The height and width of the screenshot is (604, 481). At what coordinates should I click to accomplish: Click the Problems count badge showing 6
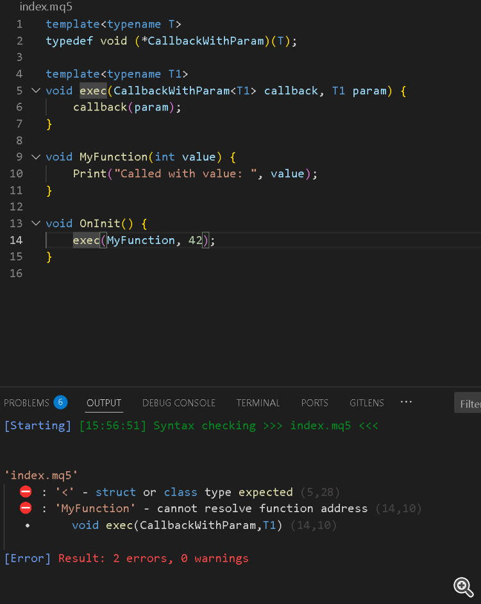60,402
